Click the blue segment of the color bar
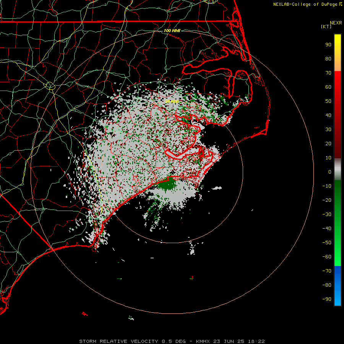Image resolution: width=344 pixels, height=344 pixels. point(338,286)
